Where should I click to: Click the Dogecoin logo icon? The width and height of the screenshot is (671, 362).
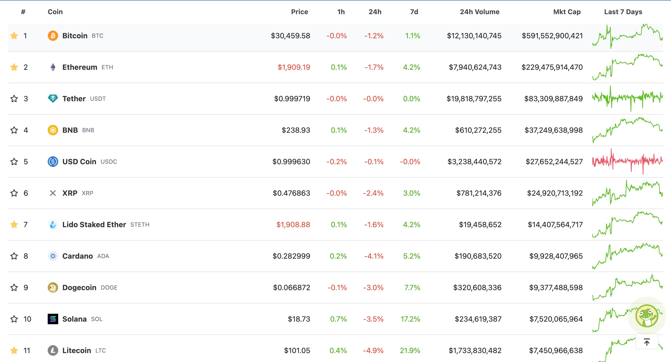coord(53,288)
